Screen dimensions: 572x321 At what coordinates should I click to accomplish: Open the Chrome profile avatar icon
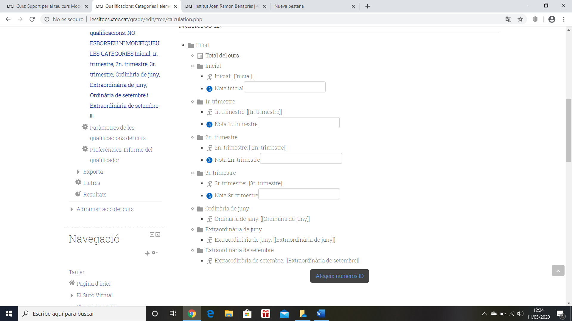coord(552,19)
